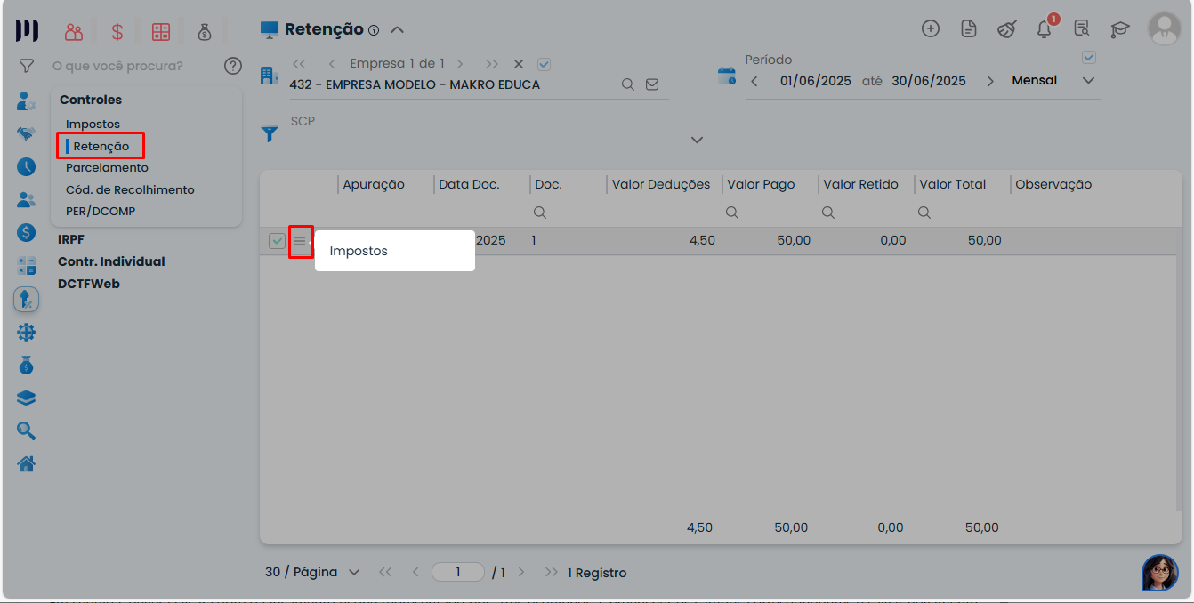Click the home icon at the sidebar bottom
The height and width of the screenshot is (603, 1194).
click(26, 463)
